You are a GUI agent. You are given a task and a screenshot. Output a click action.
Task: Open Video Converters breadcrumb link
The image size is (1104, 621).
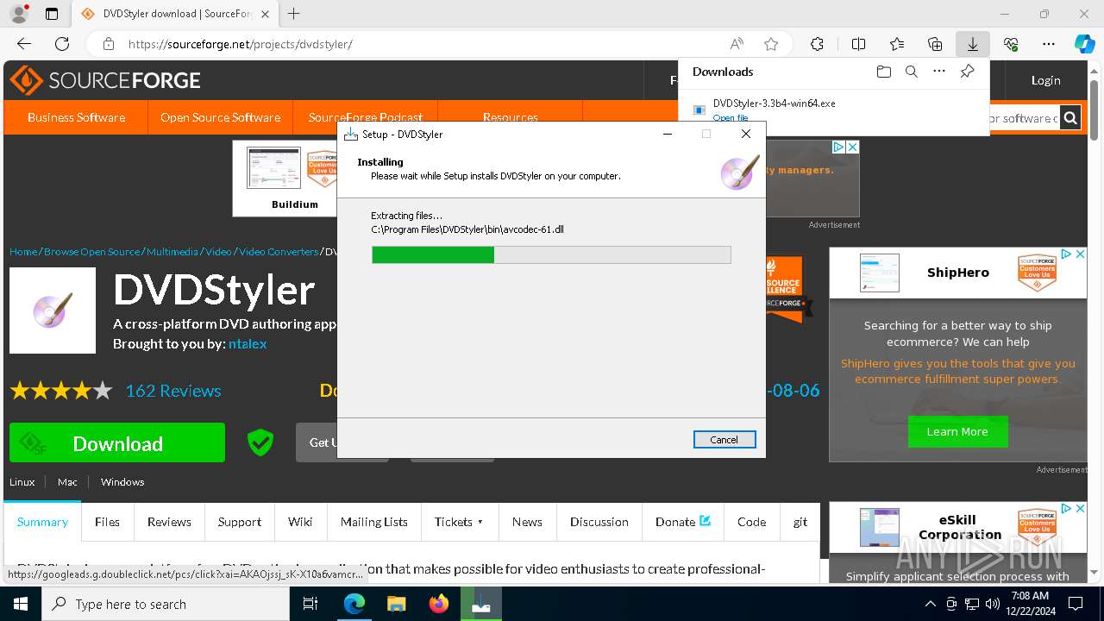tap(279, 252)
